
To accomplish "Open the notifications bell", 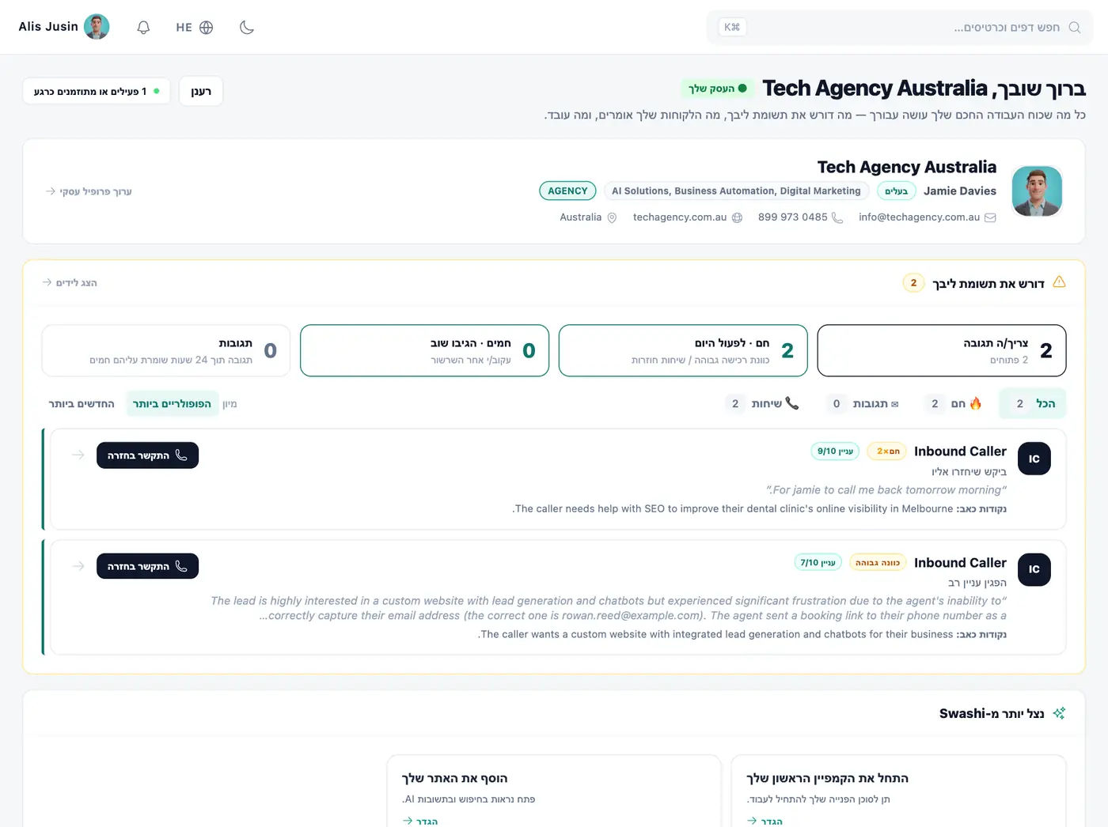I will pos(143,28).
